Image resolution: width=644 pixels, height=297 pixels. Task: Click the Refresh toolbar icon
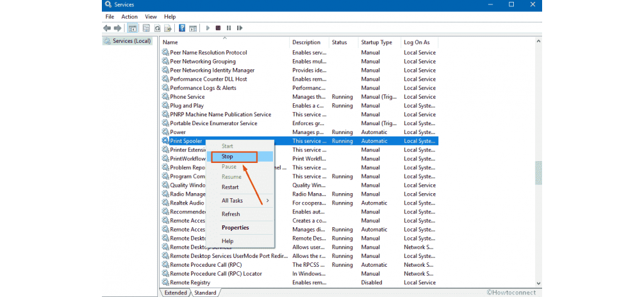157,28
